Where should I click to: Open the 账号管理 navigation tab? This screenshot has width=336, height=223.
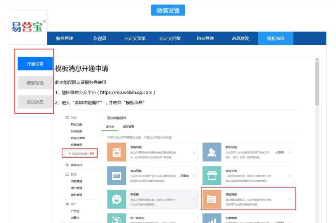pos(65,39)
